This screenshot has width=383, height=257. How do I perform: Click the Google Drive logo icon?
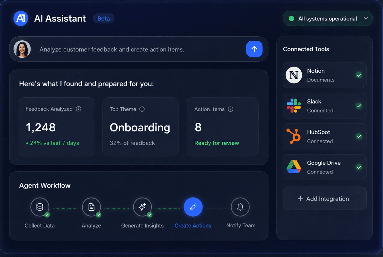pyautogui.click(x=294, y=167)
